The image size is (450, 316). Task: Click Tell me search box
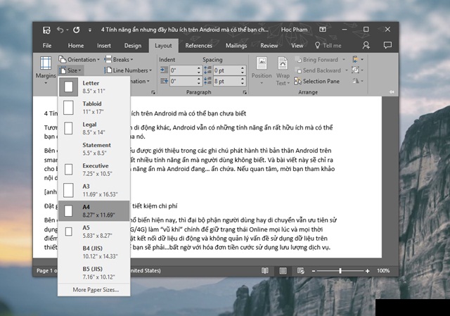pos(331,45)
